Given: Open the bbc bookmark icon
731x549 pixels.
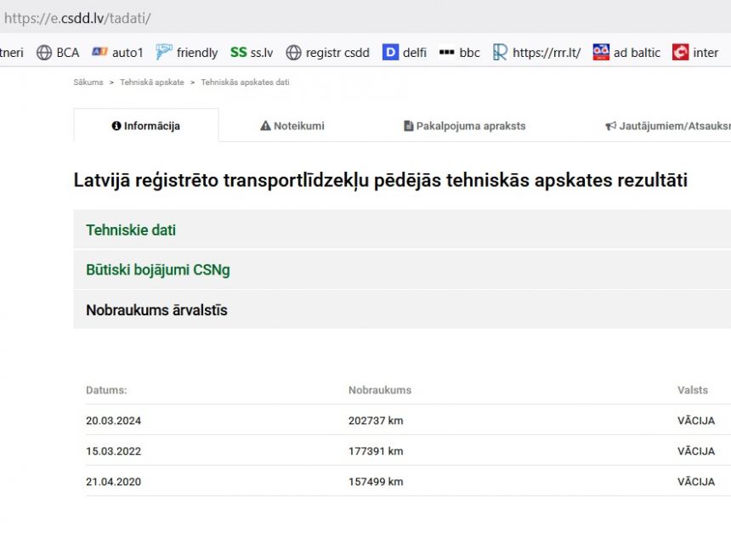Looking at the screenshot, I should coord(446,52).
